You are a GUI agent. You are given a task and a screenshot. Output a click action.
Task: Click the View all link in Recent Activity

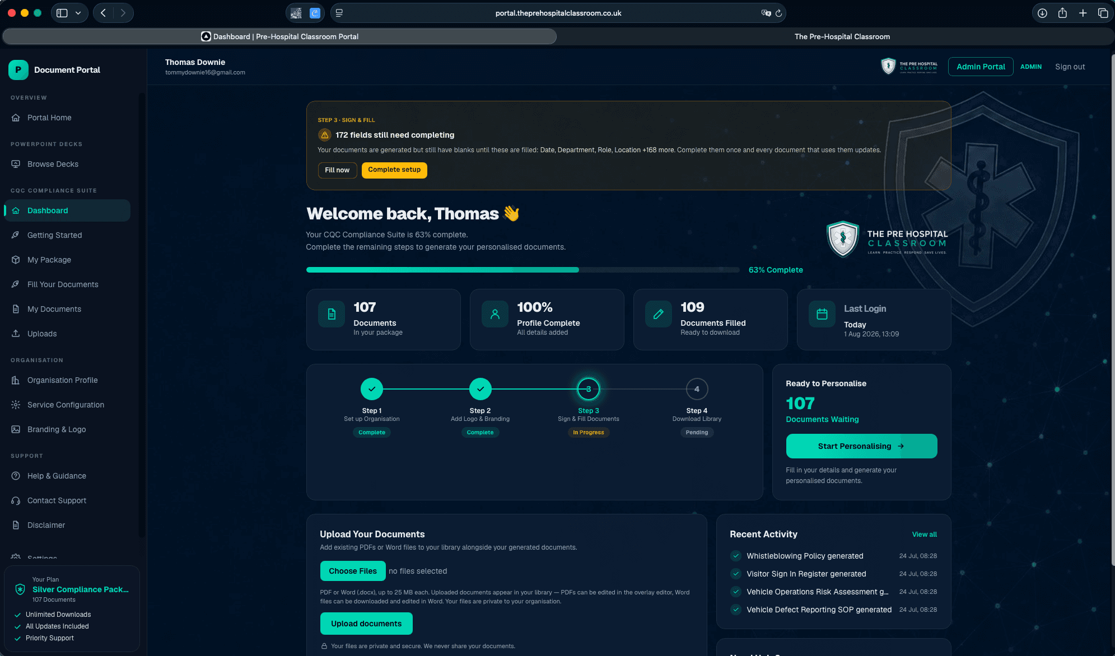pos(925,535)
